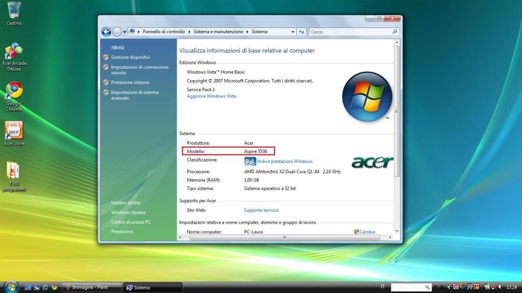
Task: Click the horizontal scrollbar thumb
Action: tap(284, 237)
